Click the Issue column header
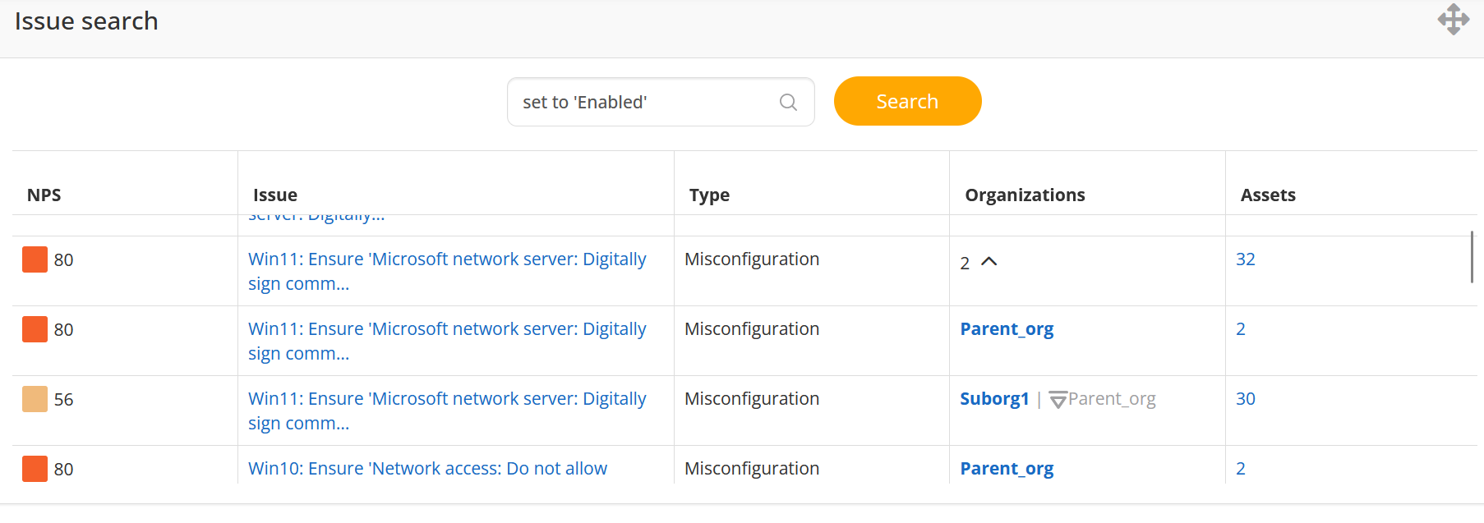 coord(275,195)
